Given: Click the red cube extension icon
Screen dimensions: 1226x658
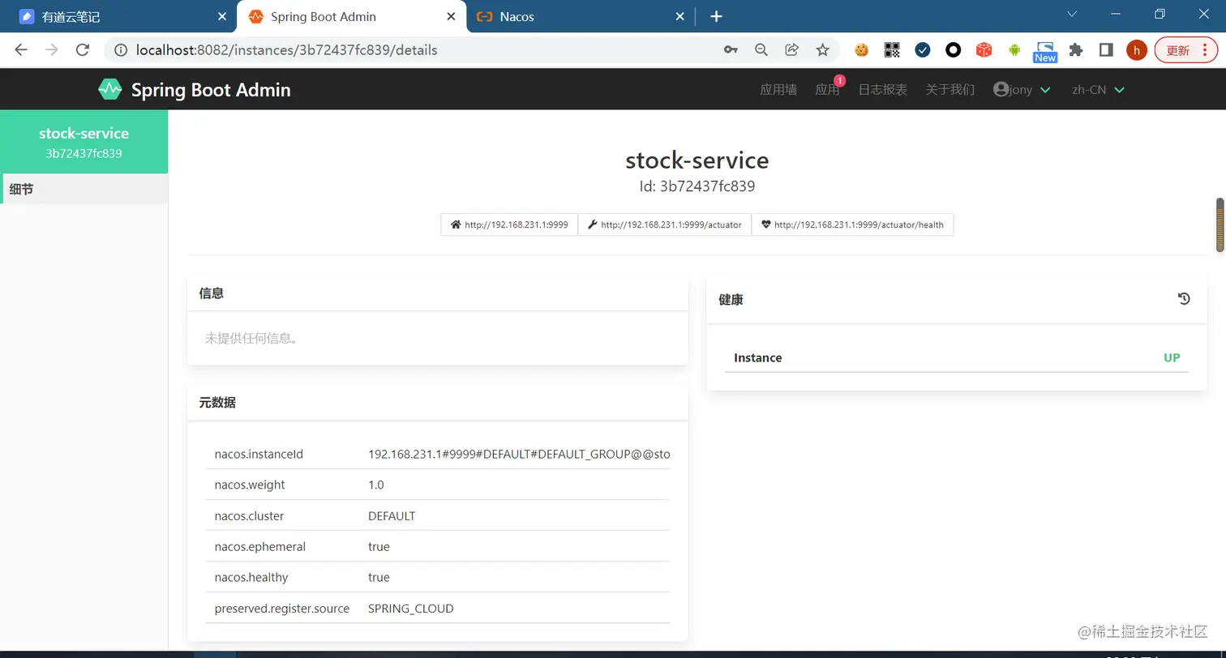Looking at the screenshot, I should 984,50.
